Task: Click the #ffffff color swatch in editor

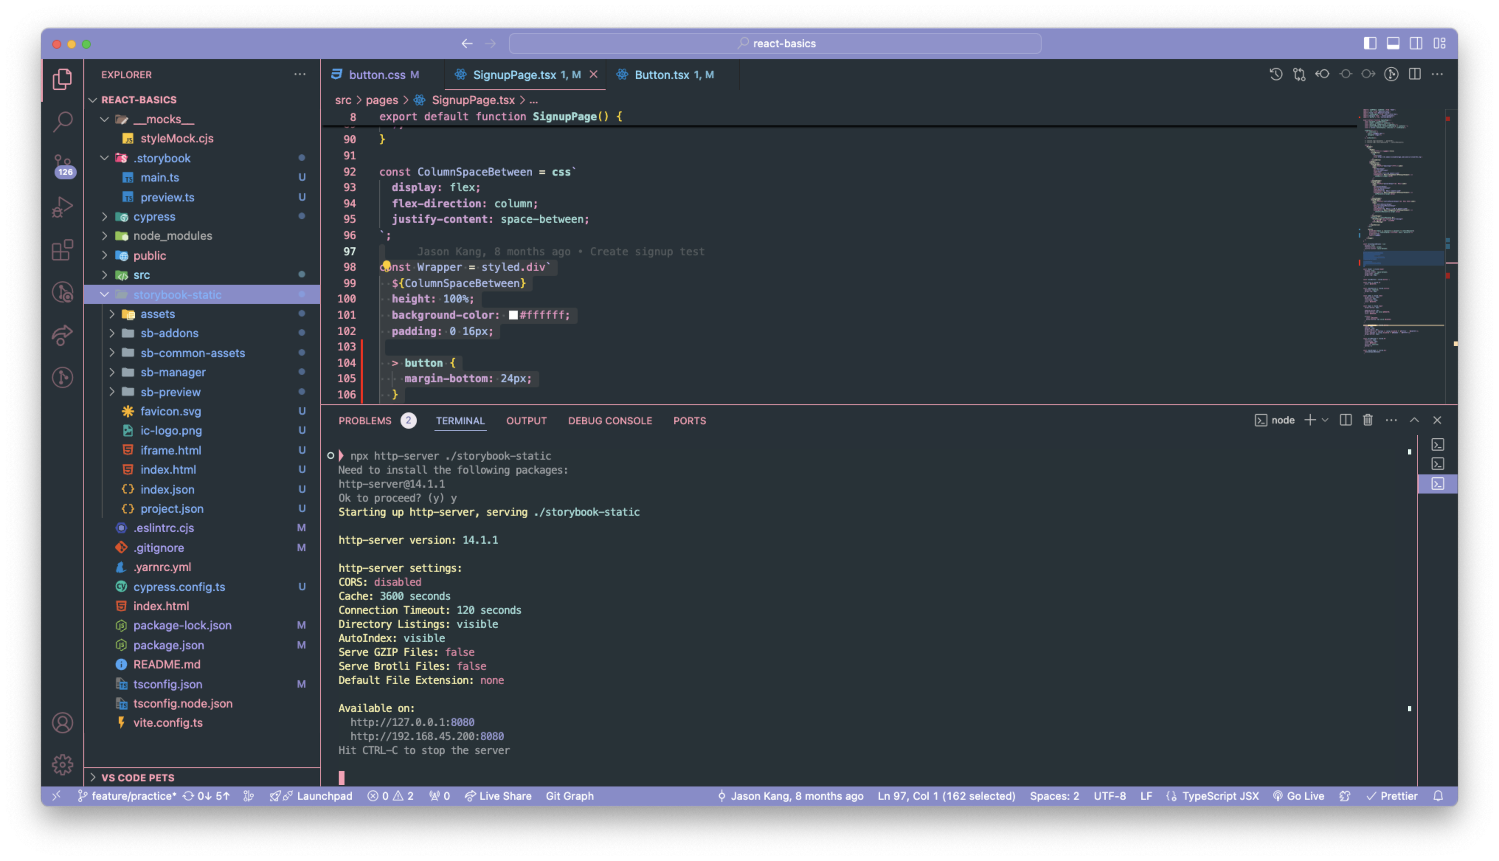Action: click(513, 315)
